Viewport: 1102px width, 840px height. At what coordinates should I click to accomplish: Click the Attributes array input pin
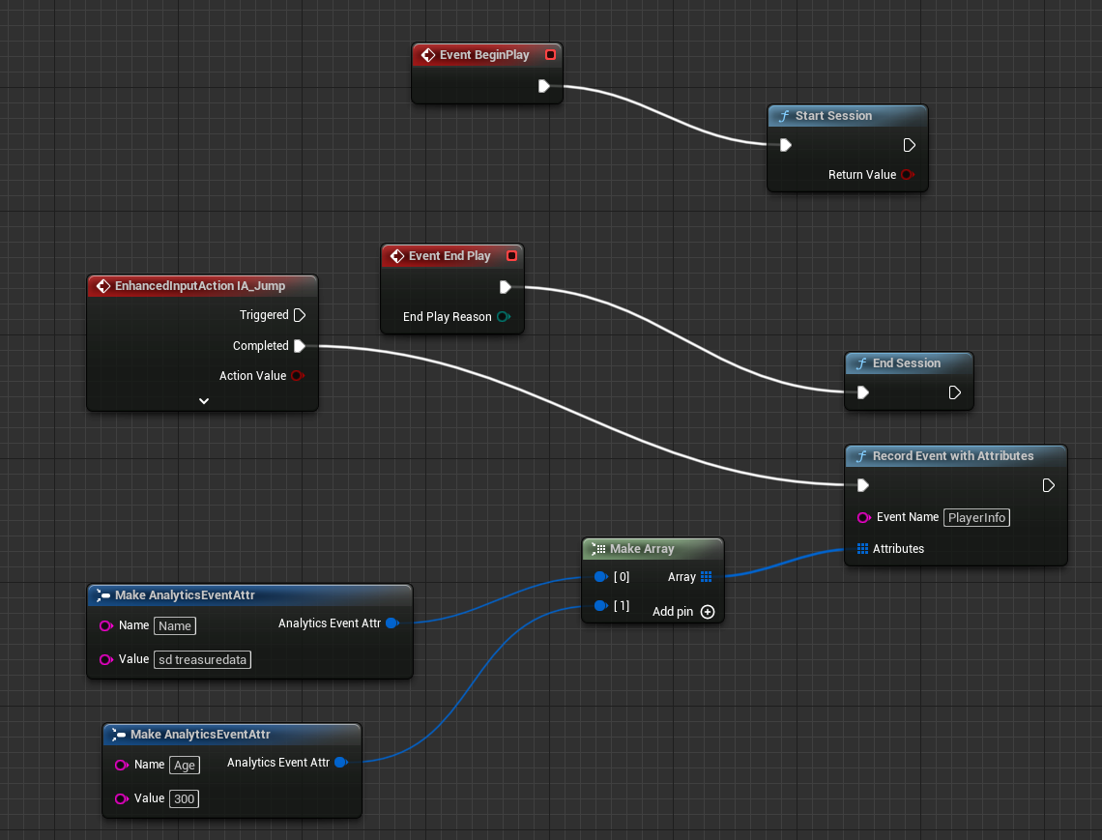(x=862, y=549)
